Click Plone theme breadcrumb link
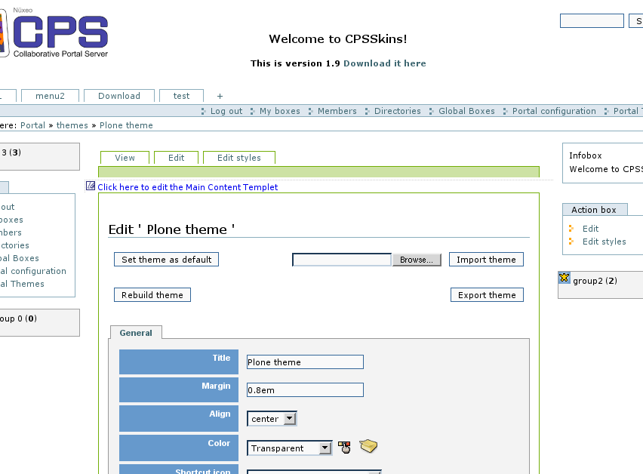This screenshot has width=643, height=474. pos(126,125)
